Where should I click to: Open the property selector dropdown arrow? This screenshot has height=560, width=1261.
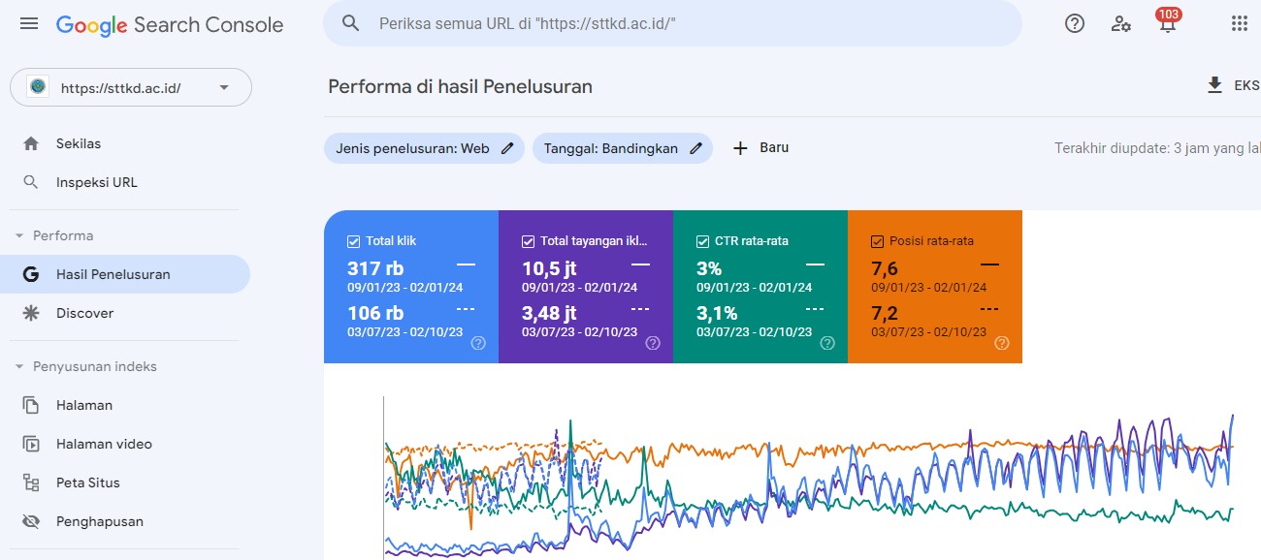224,87
